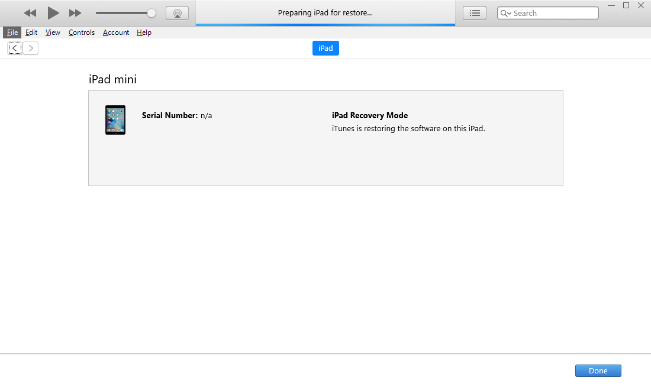Screen dimensions: 651x387
Task: Click the 'Preparing iPad for restore...' status text
Action: point(325,13)
